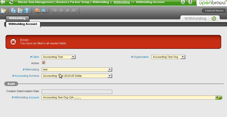Save the record using the floppy disk icon
The height and width of the screenshot is (117, 227).
coord(27,11)
